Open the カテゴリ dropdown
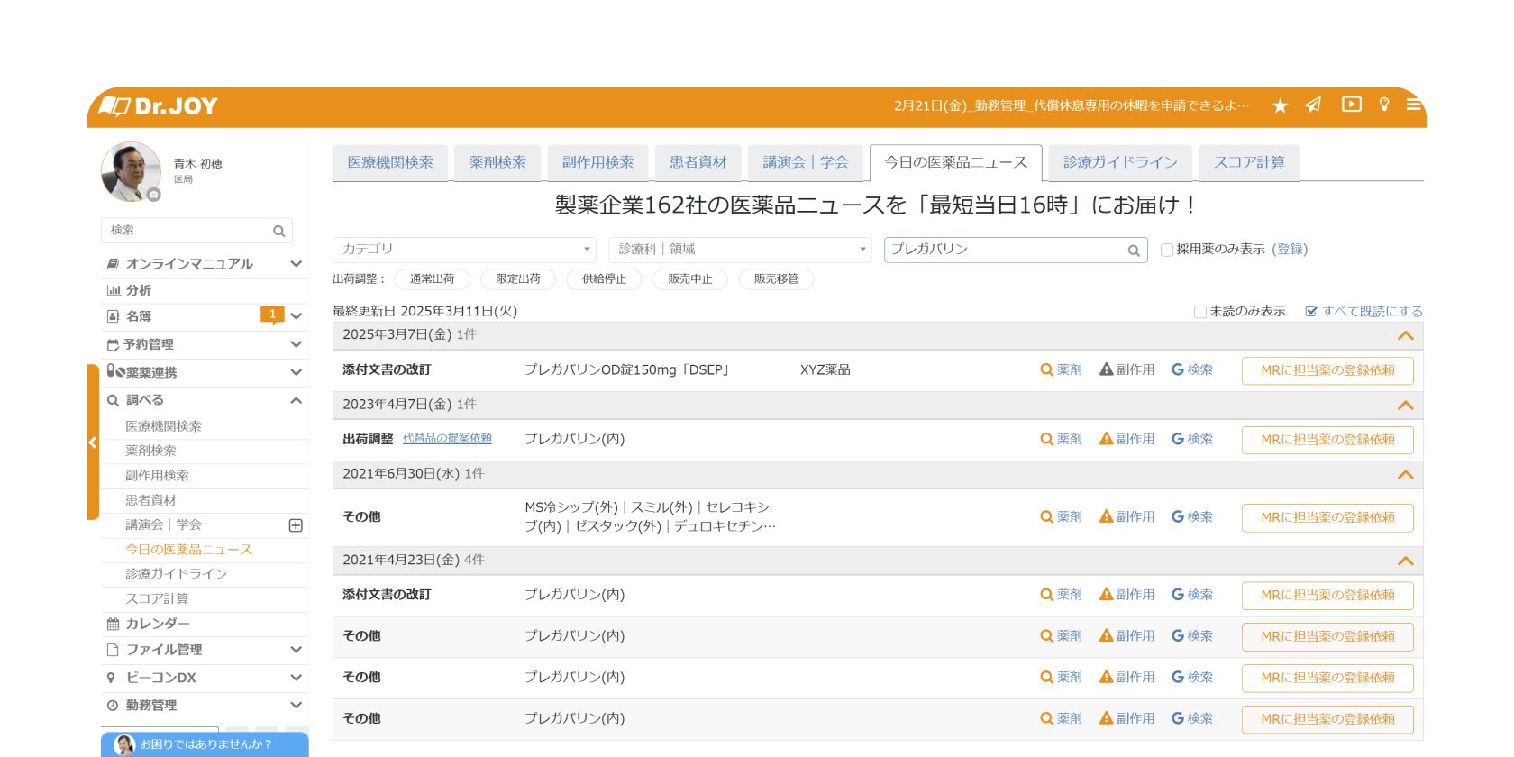1514x757 pixels. [464, 250]
